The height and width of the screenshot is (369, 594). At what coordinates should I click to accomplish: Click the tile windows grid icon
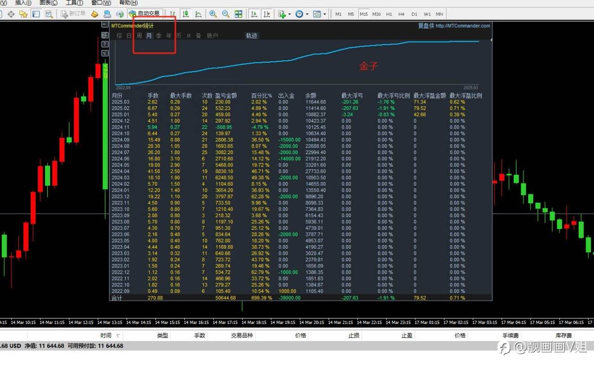click(239, 14)
